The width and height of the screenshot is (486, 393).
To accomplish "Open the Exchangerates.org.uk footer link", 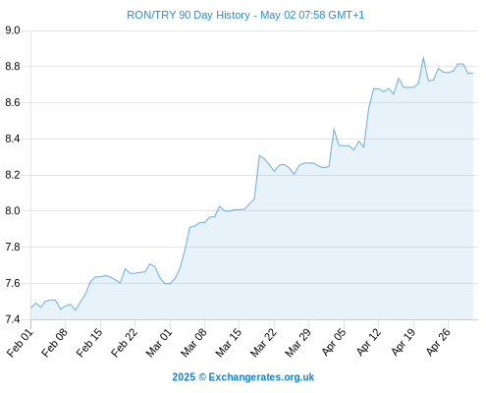I will pos(261,377).
